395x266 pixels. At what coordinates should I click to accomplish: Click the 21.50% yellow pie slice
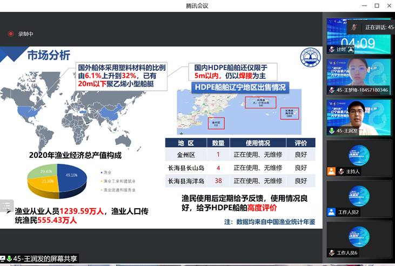point(44,184)
